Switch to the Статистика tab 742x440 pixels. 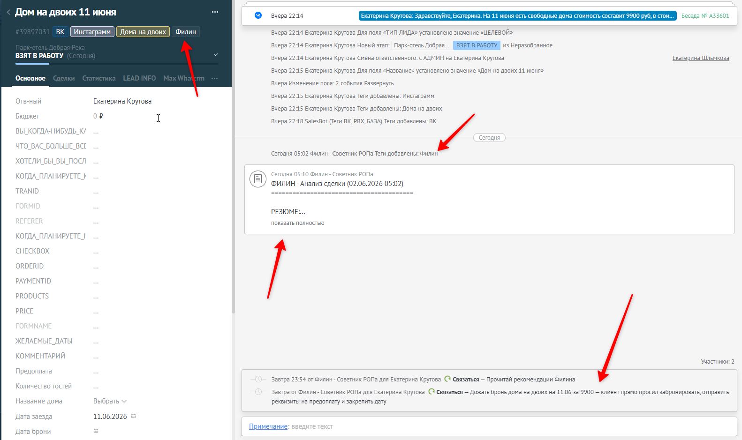(x=99, y=78)
